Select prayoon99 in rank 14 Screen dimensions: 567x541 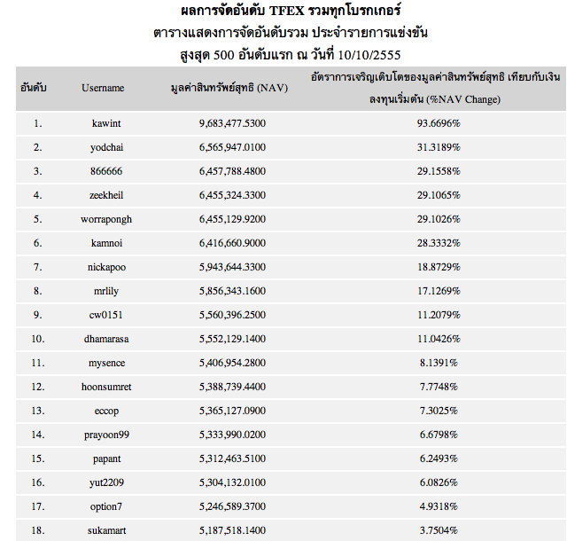click(106, 435)
